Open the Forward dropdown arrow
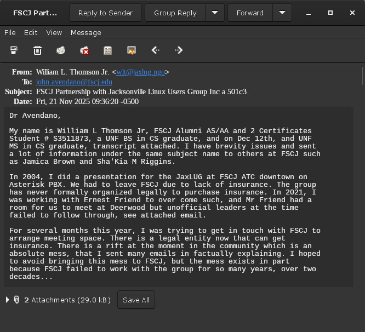Viewport: 365px width, 332px height. click(x=282, y=13)
